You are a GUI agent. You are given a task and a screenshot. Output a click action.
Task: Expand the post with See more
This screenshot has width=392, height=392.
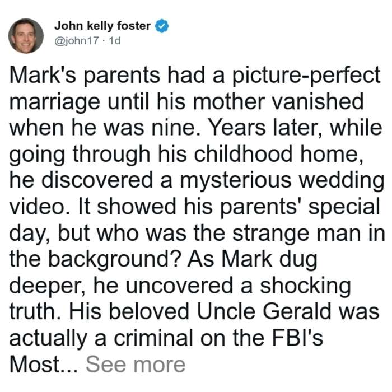pyautogui.click(x=136, y=365)
